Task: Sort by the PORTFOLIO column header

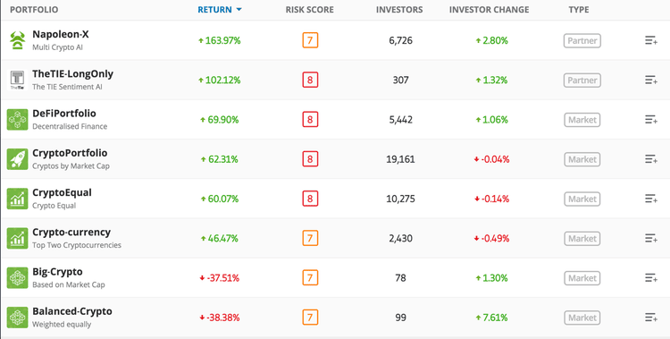Action: tap(34, 10)
